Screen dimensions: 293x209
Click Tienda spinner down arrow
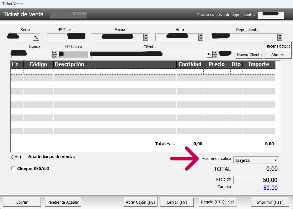click(x=55, y=56)
